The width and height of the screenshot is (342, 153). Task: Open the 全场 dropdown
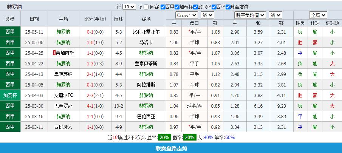[x=318, y=15]
